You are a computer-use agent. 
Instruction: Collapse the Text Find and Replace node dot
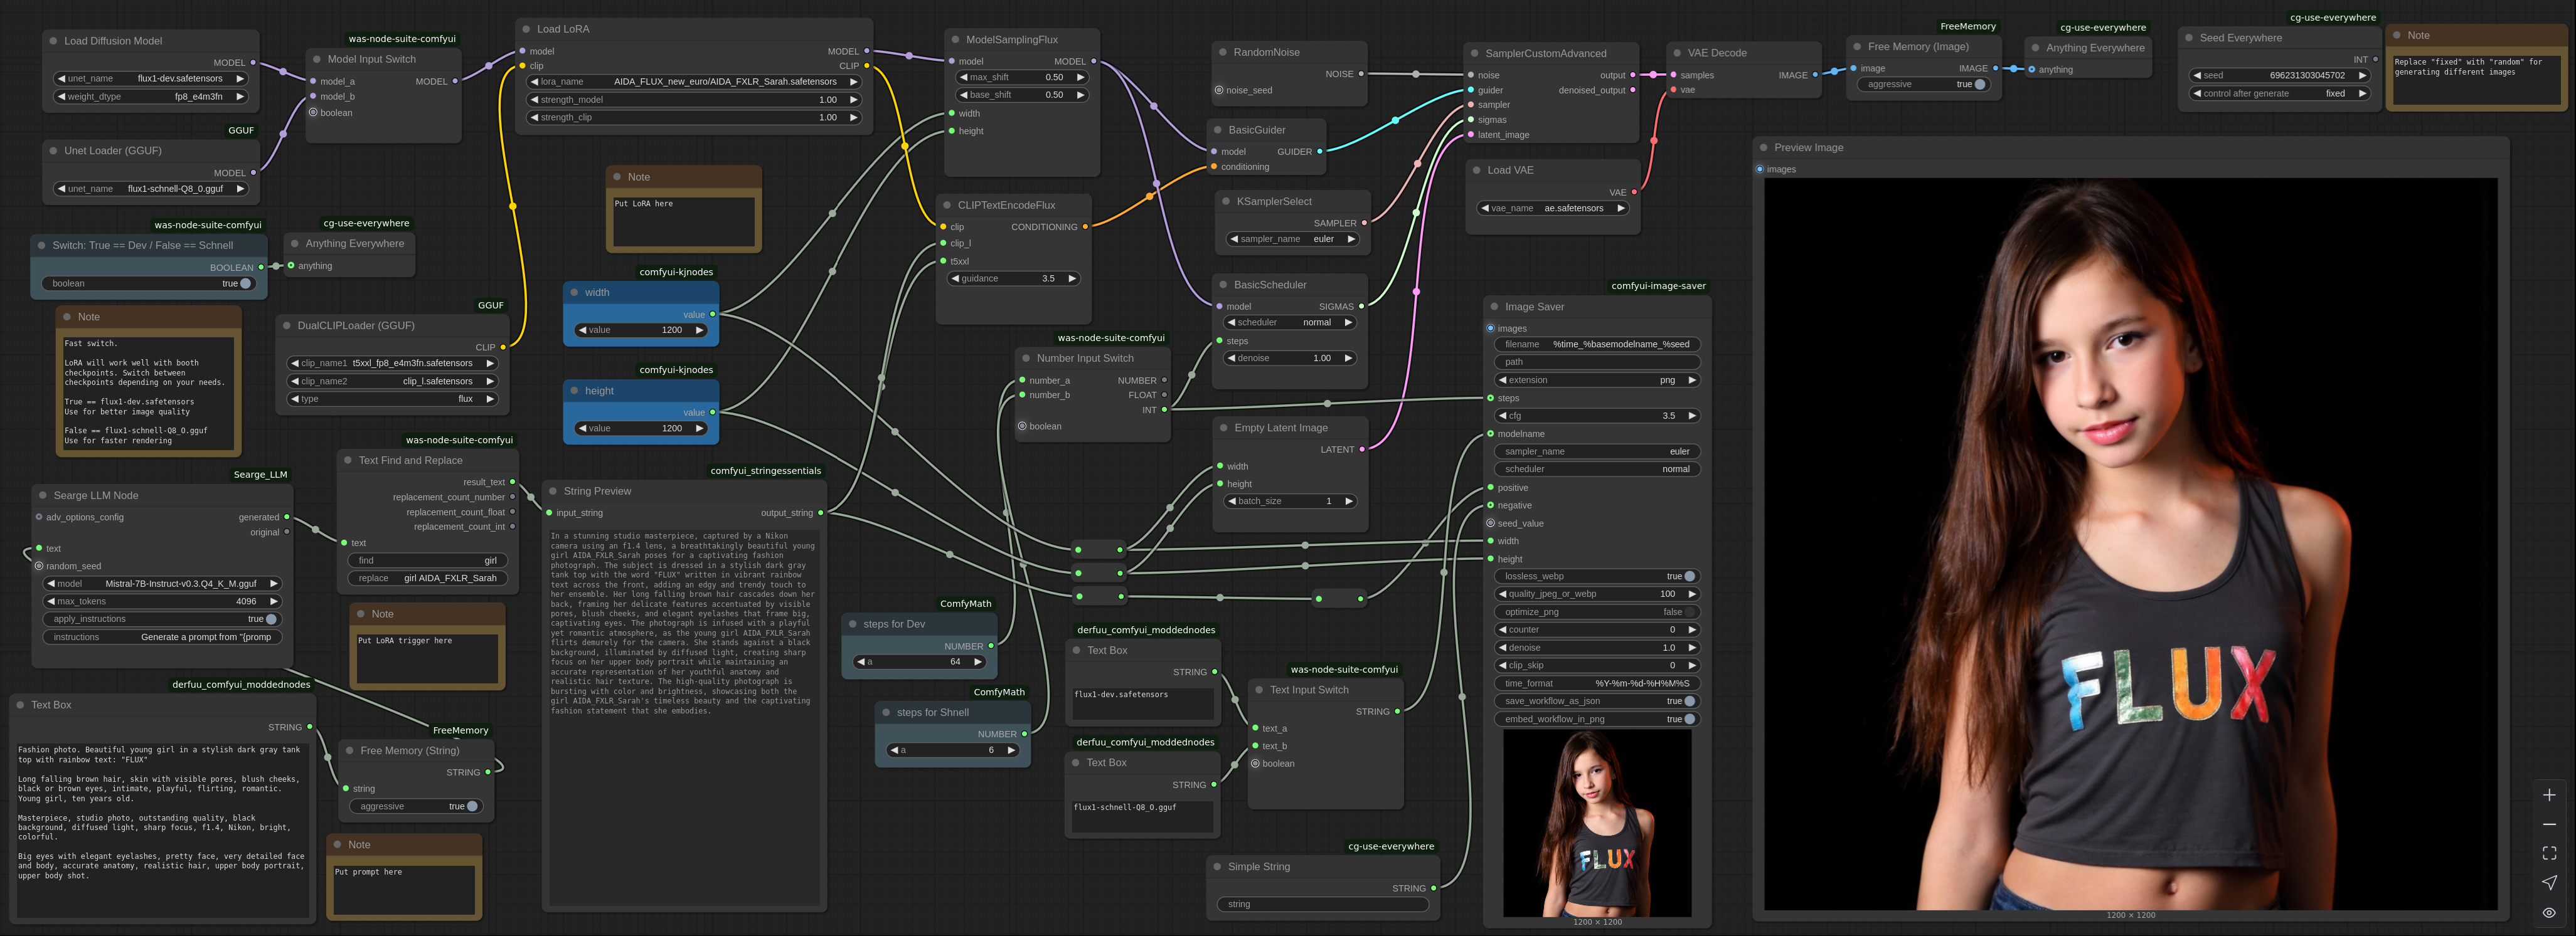click(348, 461)
